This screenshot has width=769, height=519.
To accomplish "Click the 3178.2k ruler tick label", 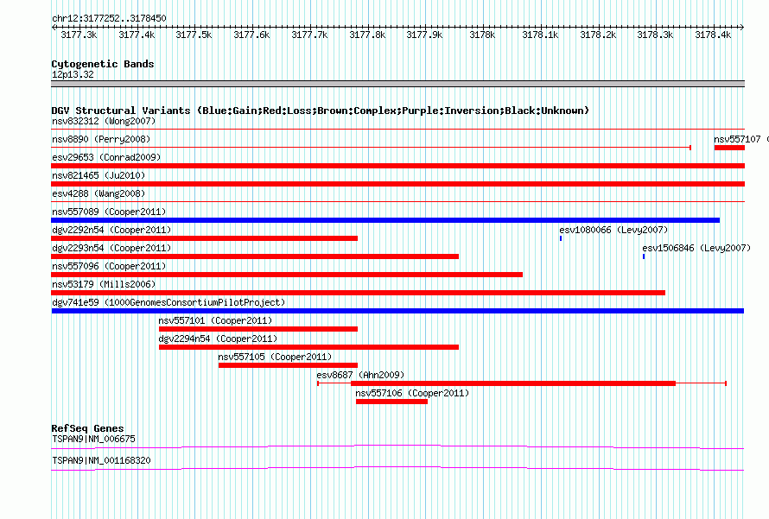I will pyautogui.click(x=598, y=35).
